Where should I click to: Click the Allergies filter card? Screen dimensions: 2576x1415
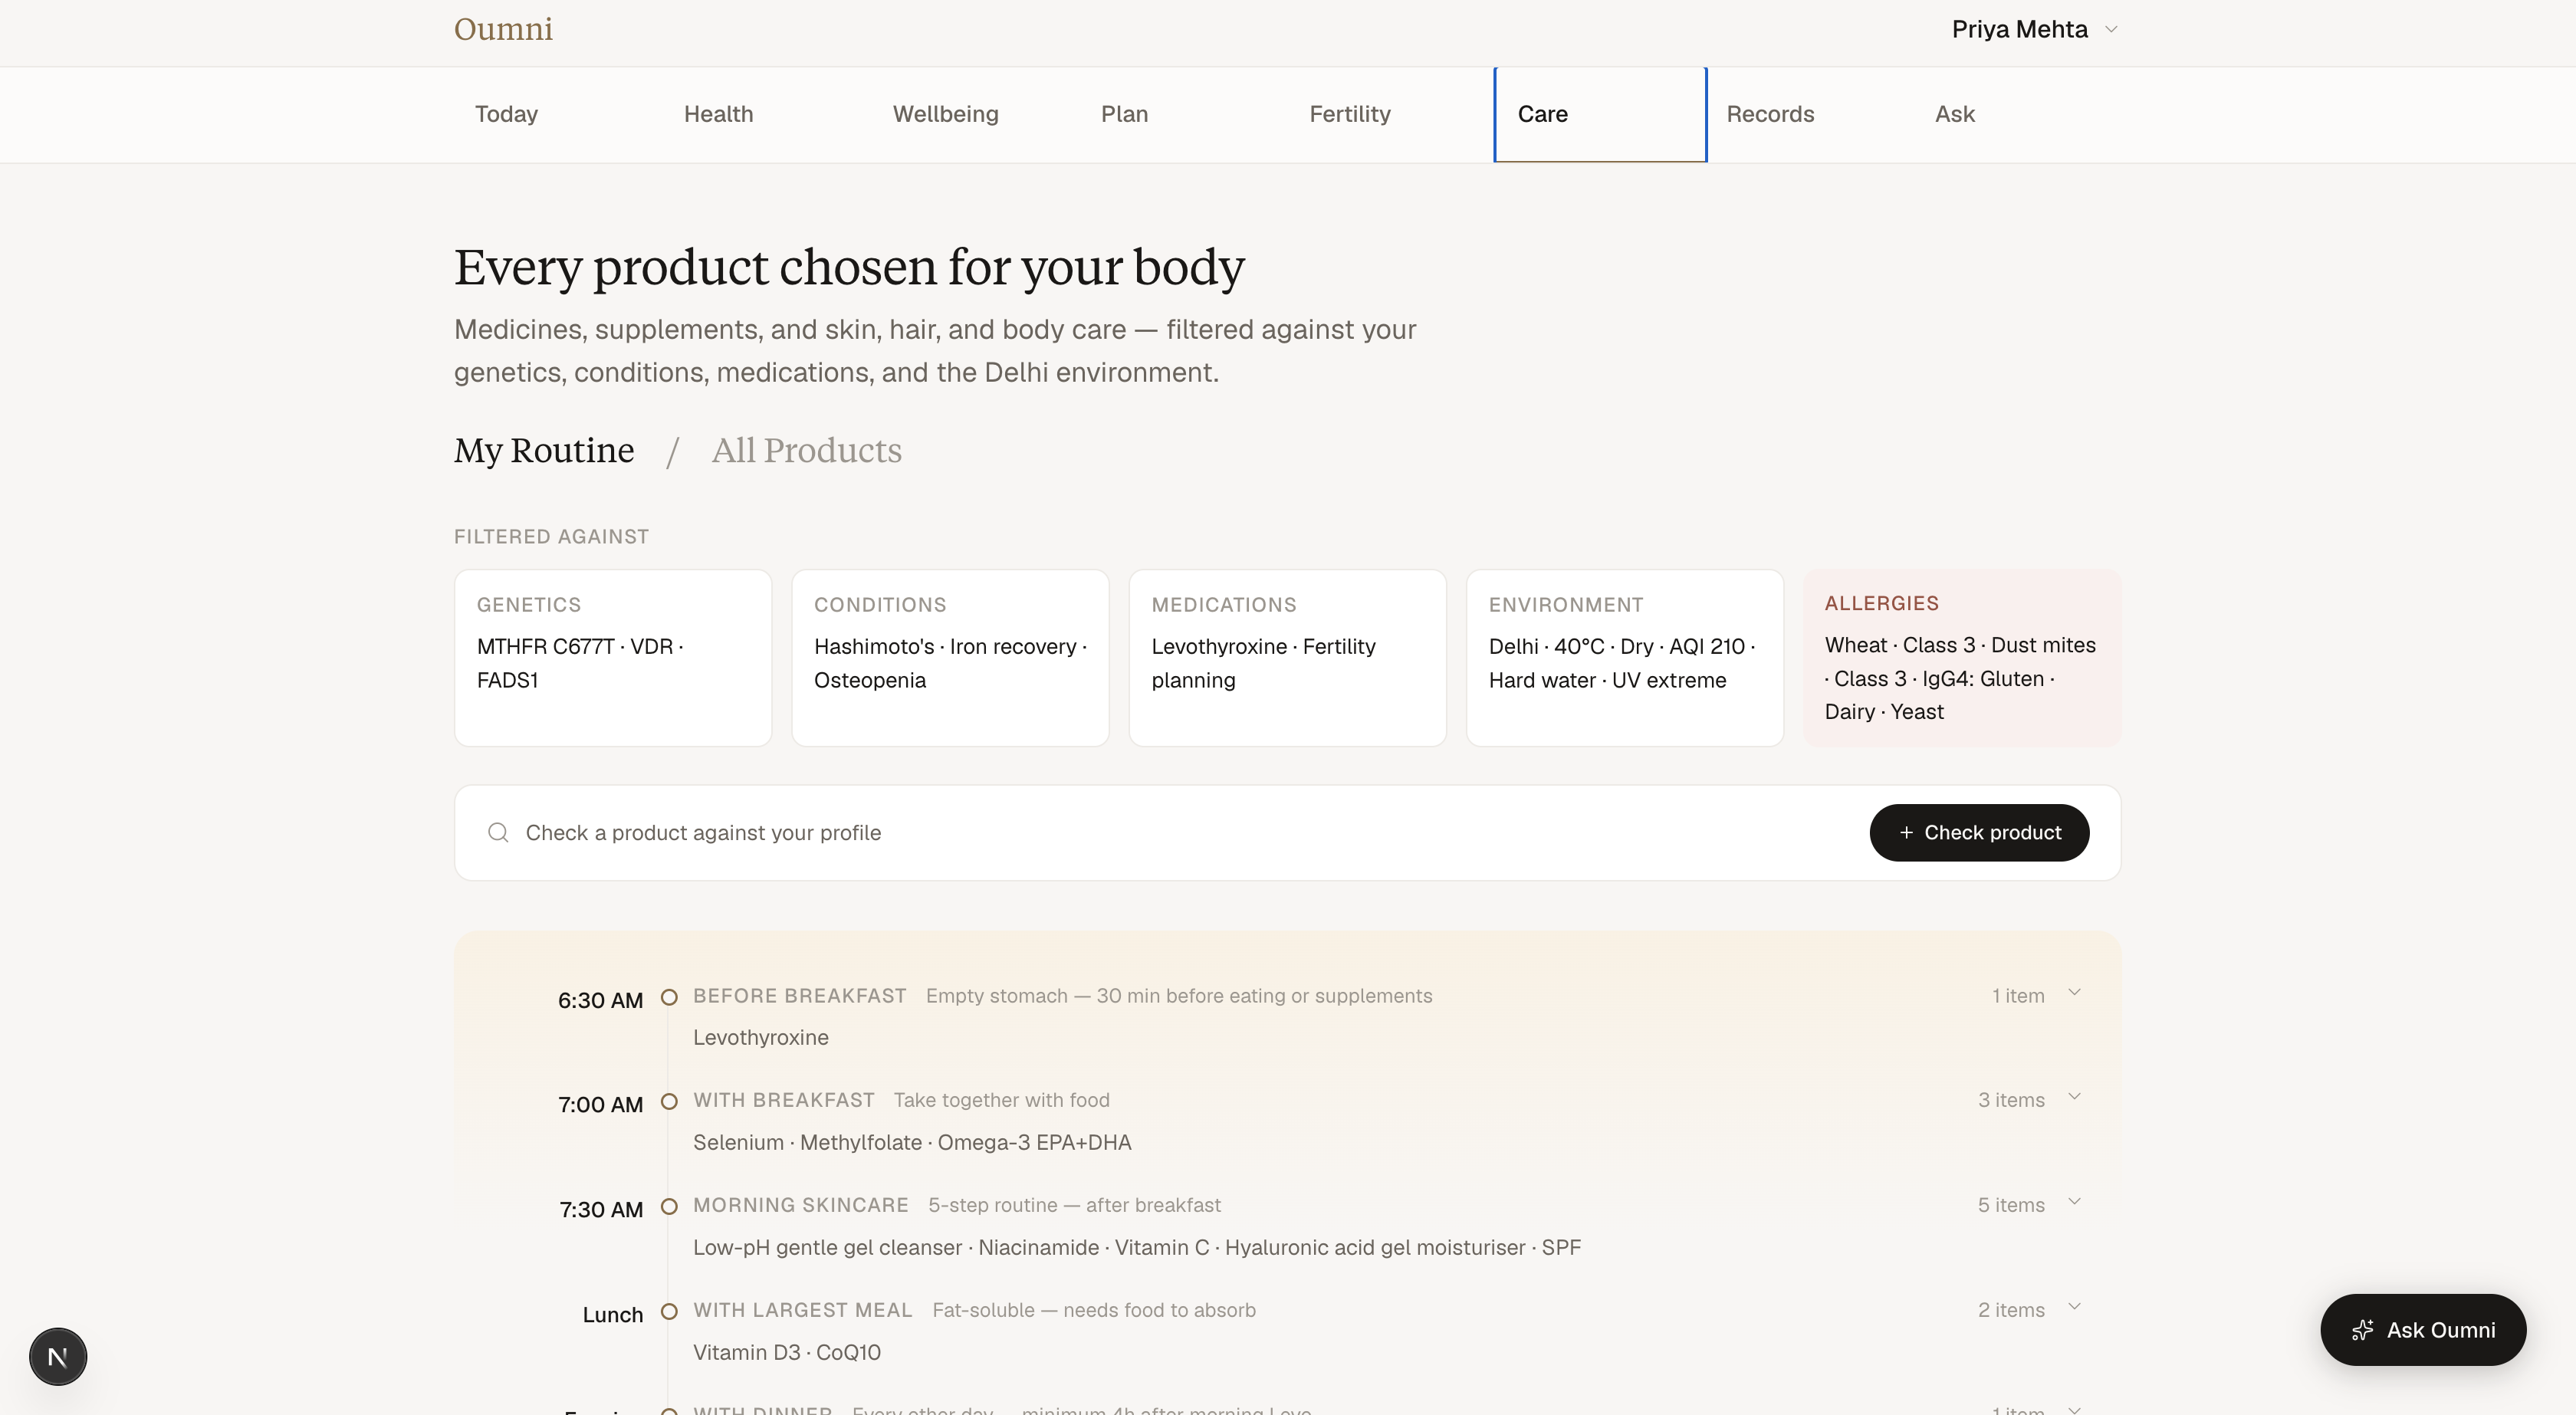pos(1962,658)
